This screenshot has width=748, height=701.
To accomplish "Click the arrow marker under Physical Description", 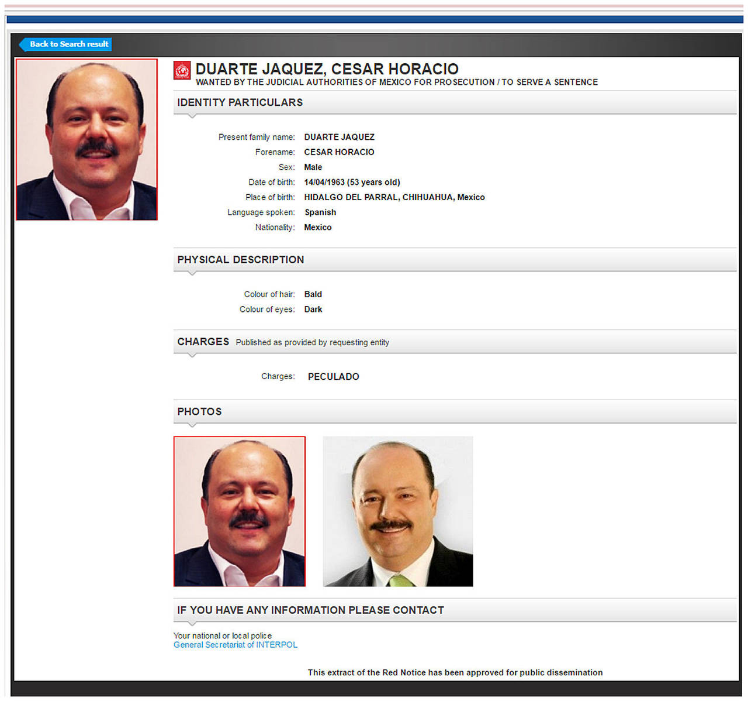I will (x=192, y=273).
